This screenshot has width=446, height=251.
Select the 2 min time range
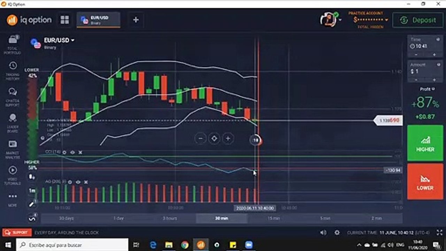coord(377,218)
